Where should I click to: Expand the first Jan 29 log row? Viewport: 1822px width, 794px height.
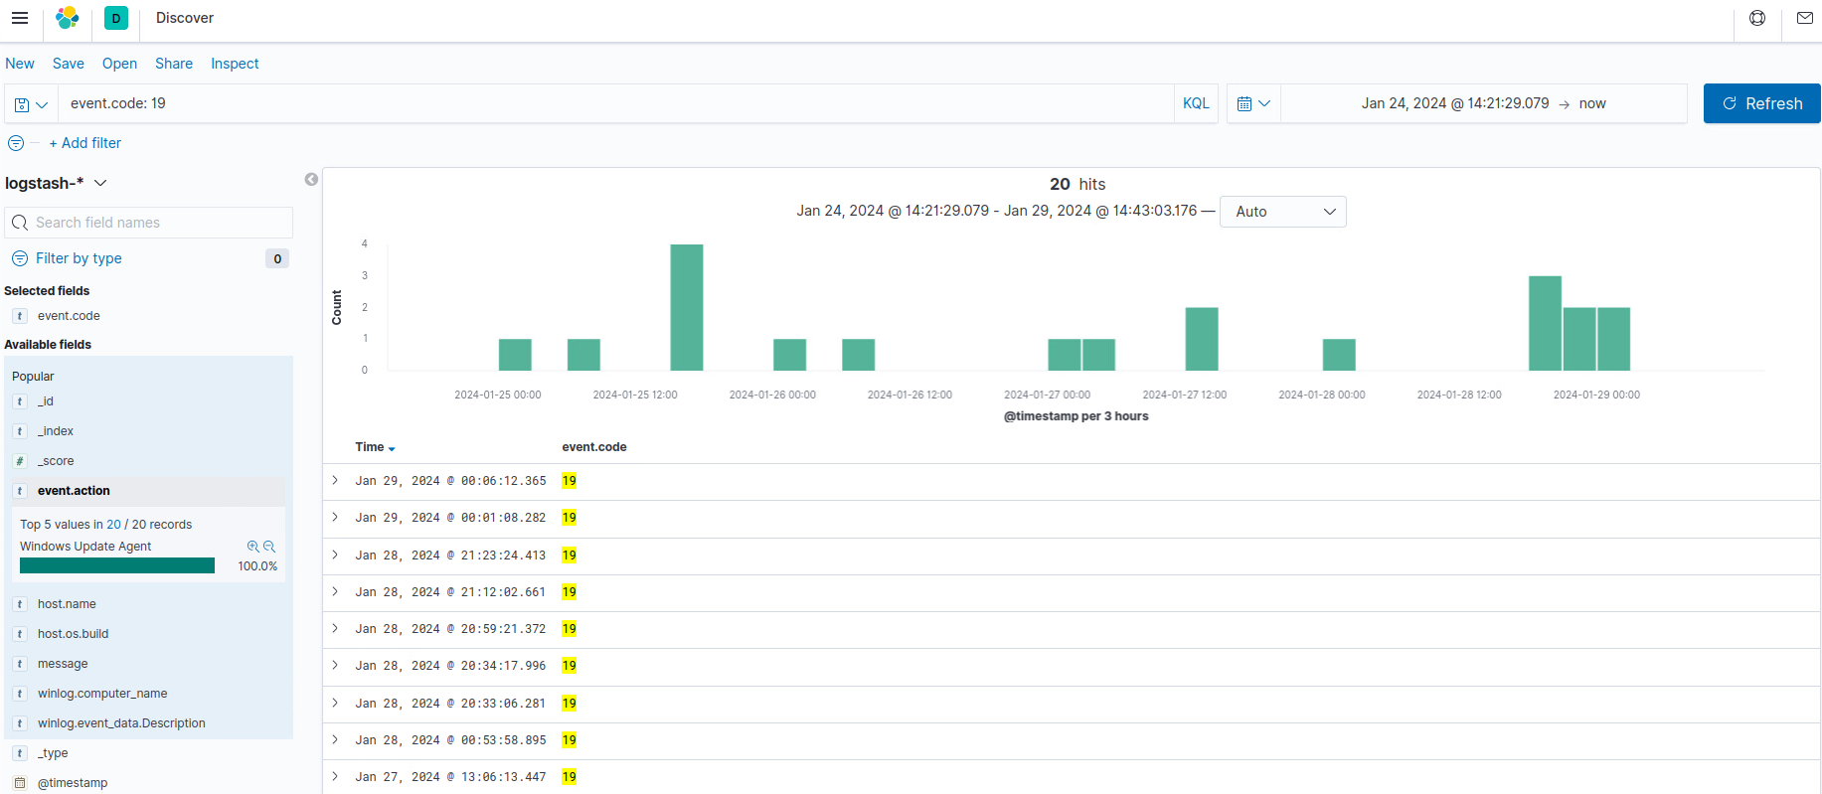click(335, 481)
